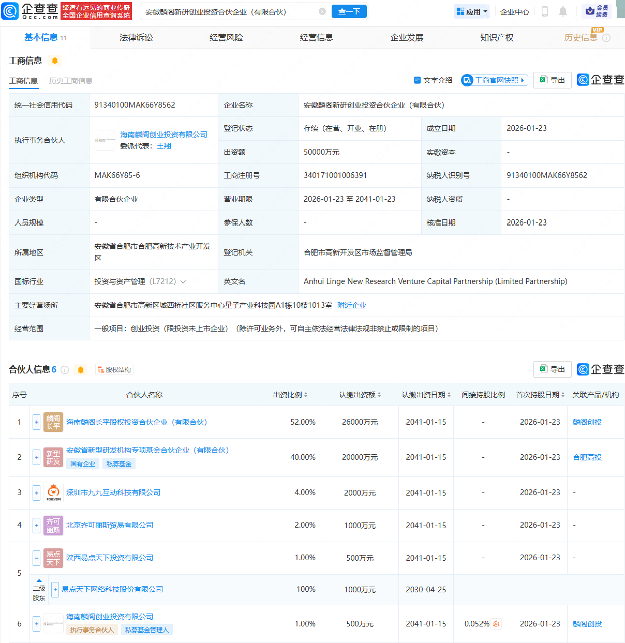The width and height of the screenshot is (625, 643).
Task: Click the alert bell beside 合伙人信息
Action: [x=81, y=369]
